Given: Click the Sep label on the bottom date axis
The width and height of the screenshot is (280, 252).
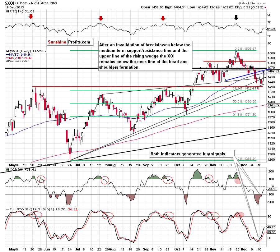Looking at the screenshot, I should (x=146, y=249).
